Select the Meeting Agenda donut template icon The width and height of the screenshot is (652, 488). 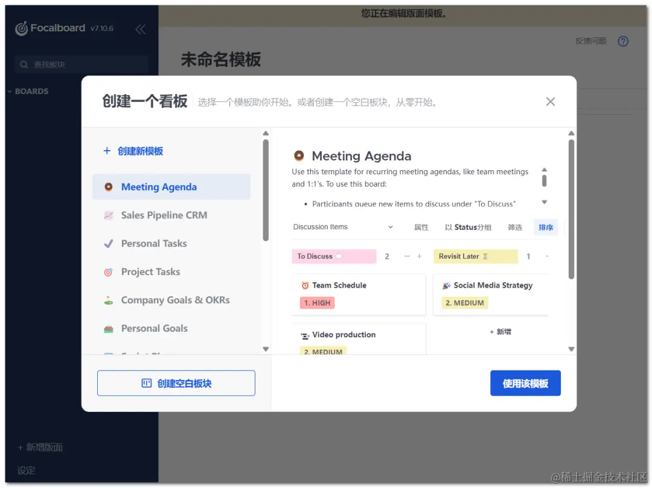[x=109, y=187]
